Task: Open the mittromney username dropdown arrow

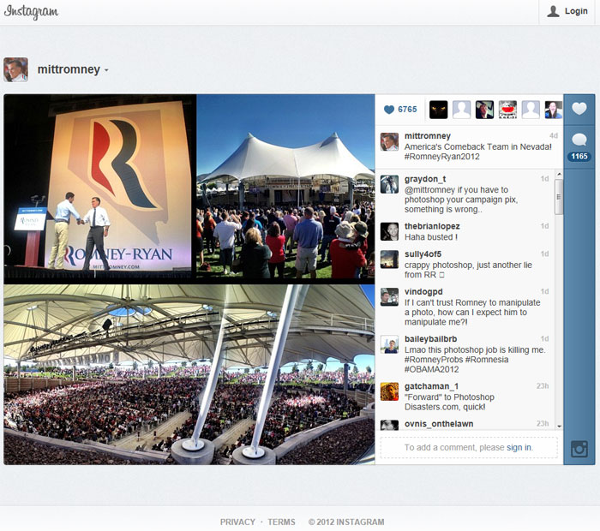Action: coord(106,70)
